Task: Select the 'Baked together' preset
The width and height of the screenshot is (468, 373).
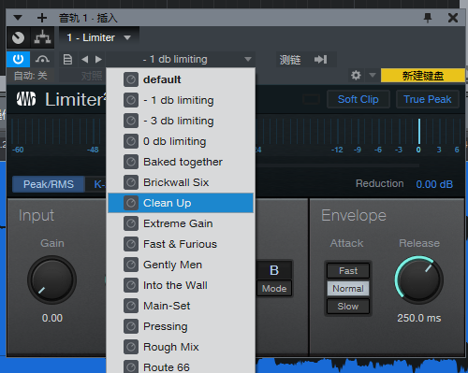Action: tap(181, 162)
